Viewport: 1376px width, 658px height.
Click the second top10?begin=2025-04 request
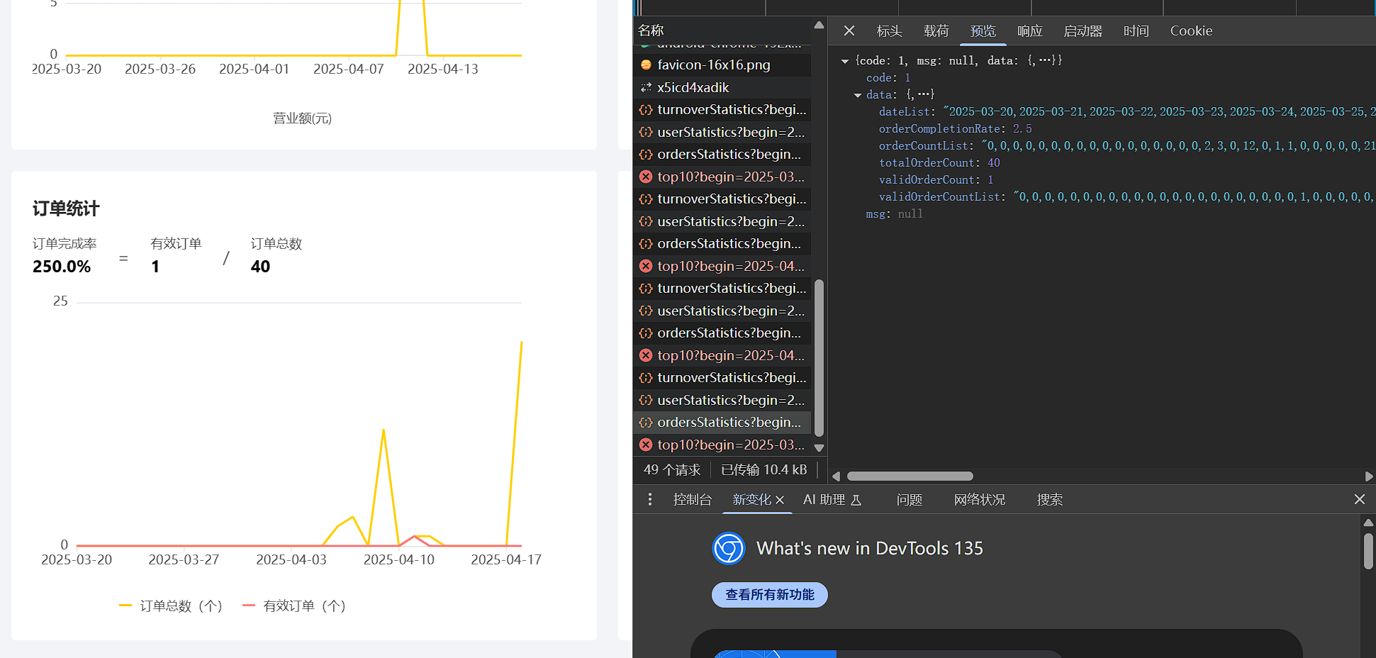point(722,355)
